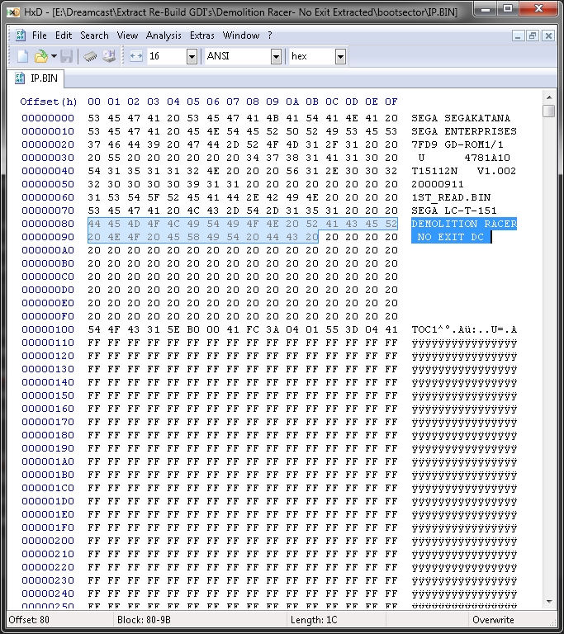Open the hex offset base dropdown
The width and height of the screenshot is (564, 634).
click(341, 57)
